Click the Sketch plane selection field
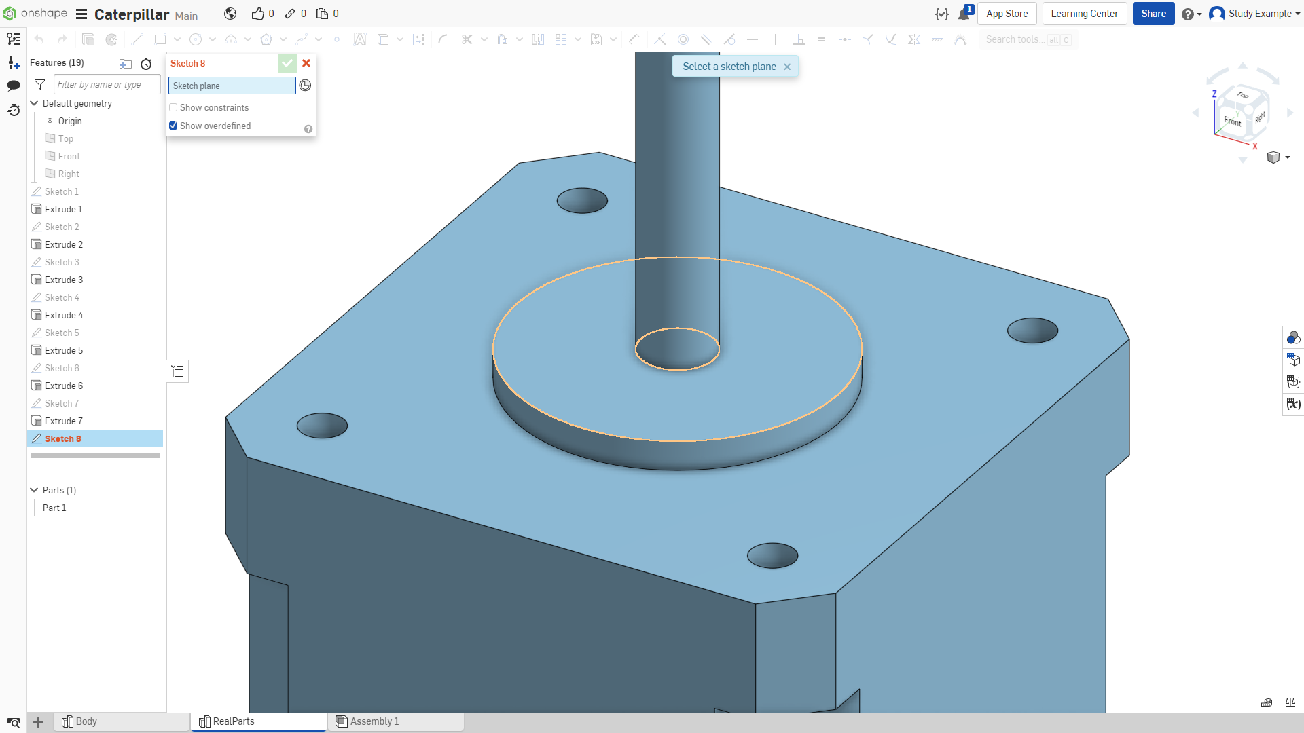 [x=232, y=86]
